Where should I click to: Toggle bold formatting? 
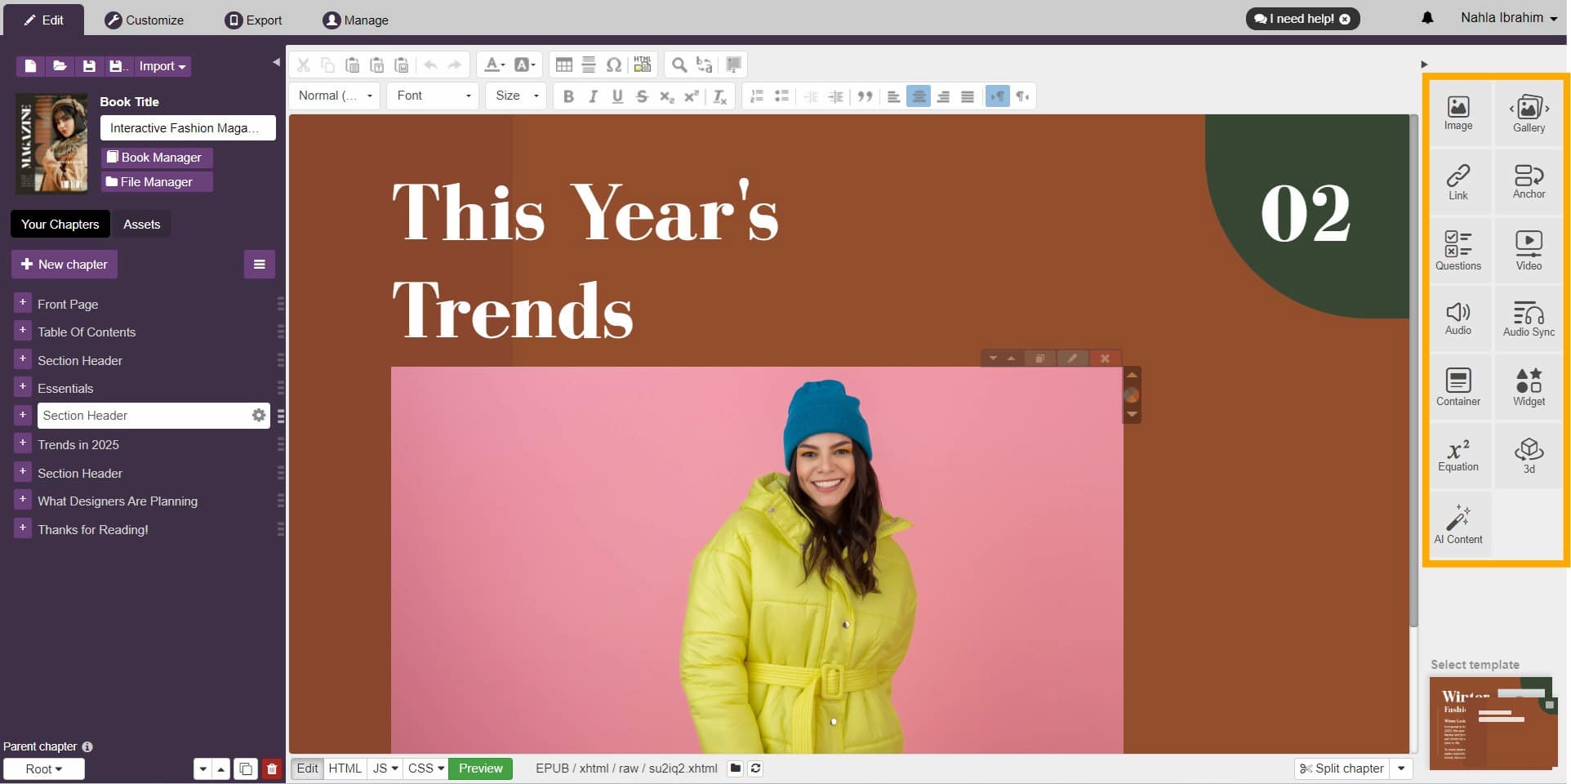(568, 96)
